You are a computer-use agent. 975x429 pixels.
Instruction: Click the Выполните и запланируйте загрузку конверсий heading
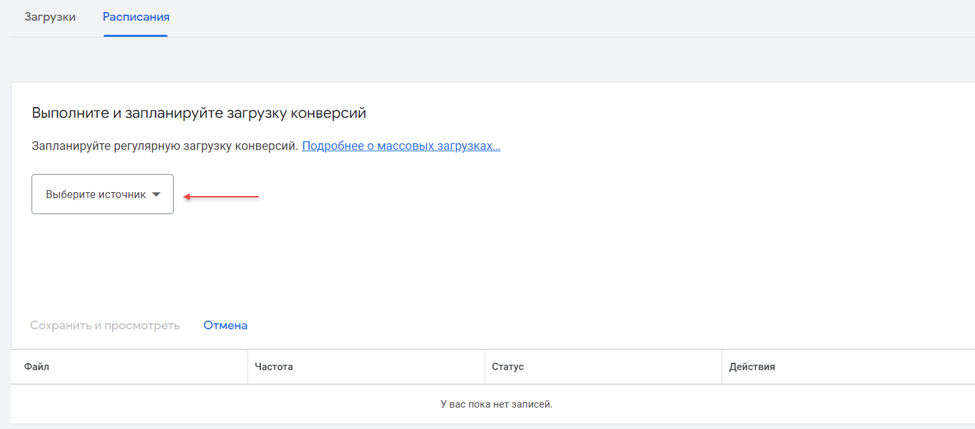[x=199, y=112]
